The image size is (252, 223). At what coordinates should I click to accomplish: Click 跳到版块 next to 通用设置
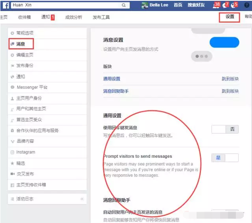230,79
